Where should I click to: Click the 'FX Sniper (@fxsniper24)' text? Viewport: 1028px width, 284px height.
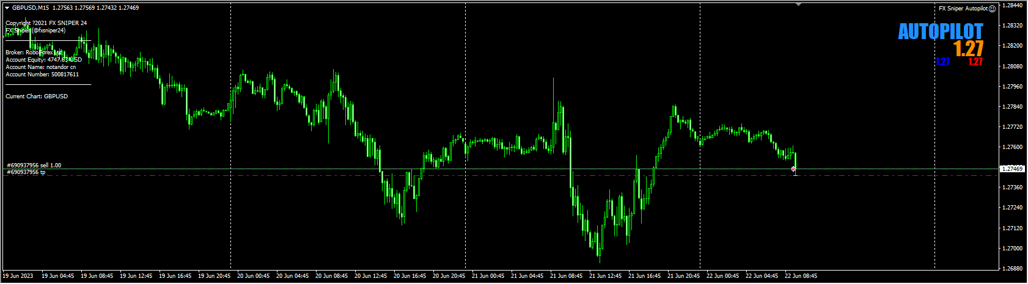click(35, 30)
